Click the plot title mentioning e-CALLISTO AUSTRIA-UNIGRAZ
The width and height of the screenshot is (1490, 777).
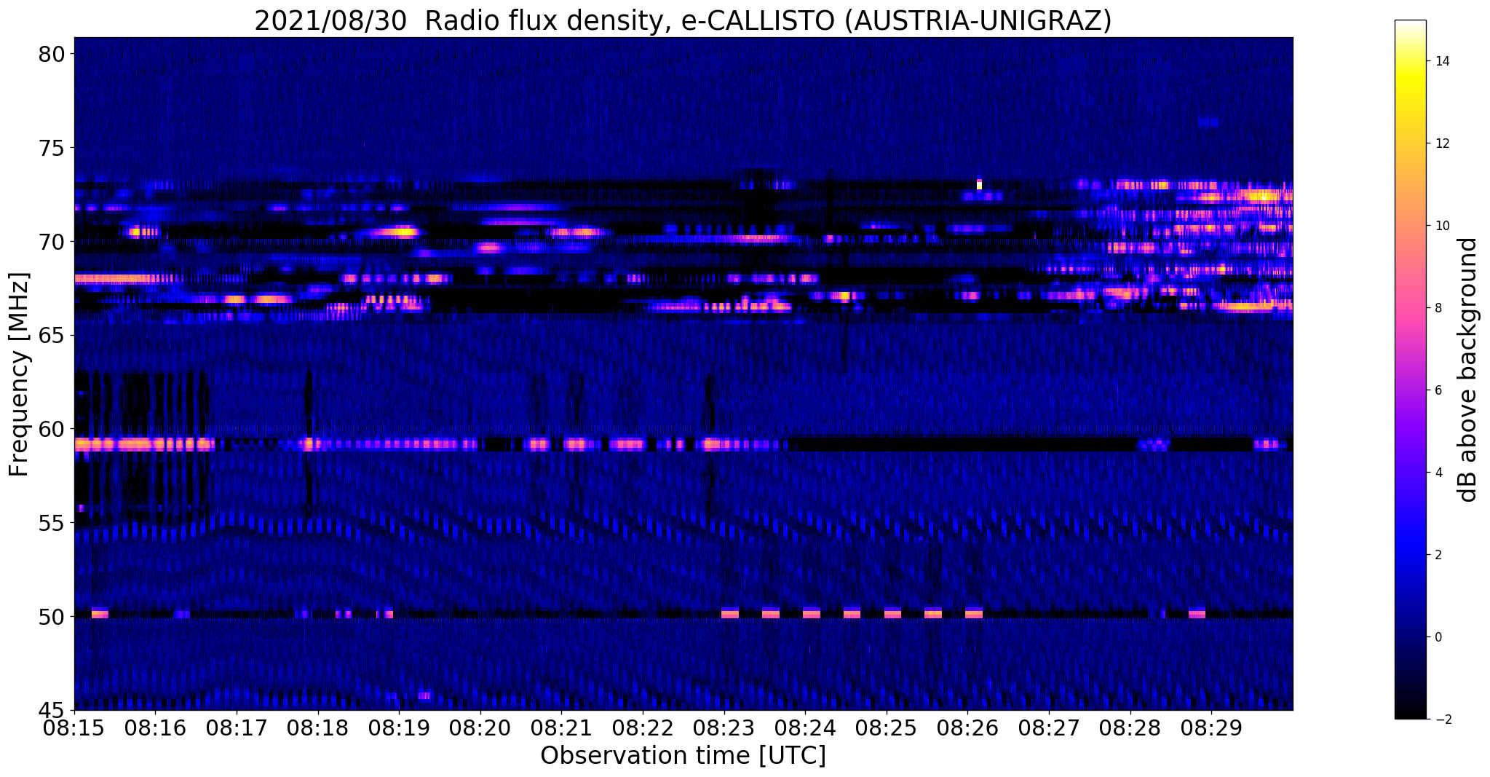coord(683,20)
